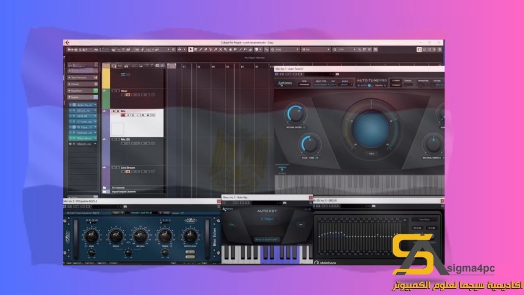Click the Flex-Tune knob

pos(309,144)
